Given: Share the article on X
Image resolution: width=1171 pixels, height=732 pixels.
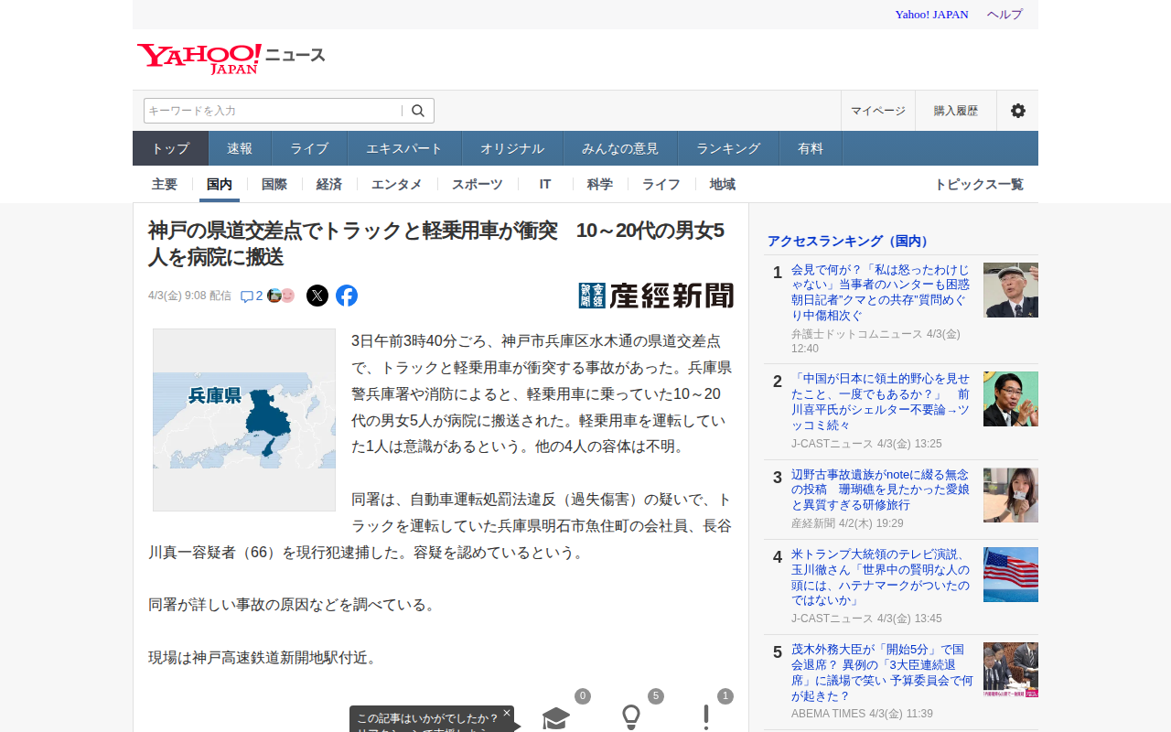Looking at the screenshot, I should (x=317, y=296).
